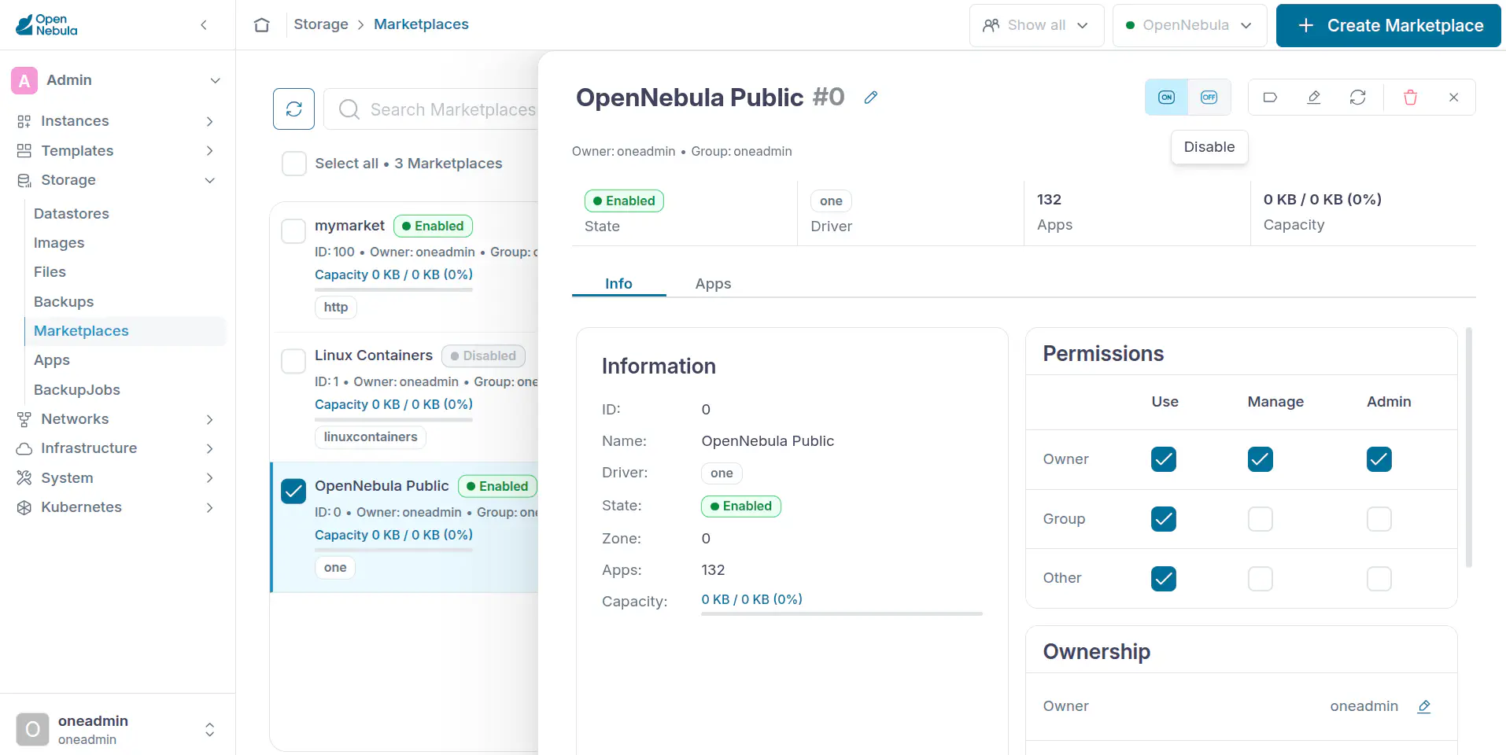Click the details panel vertical scrollbar
This screenshot has width=1506, height=755.
1469,447
